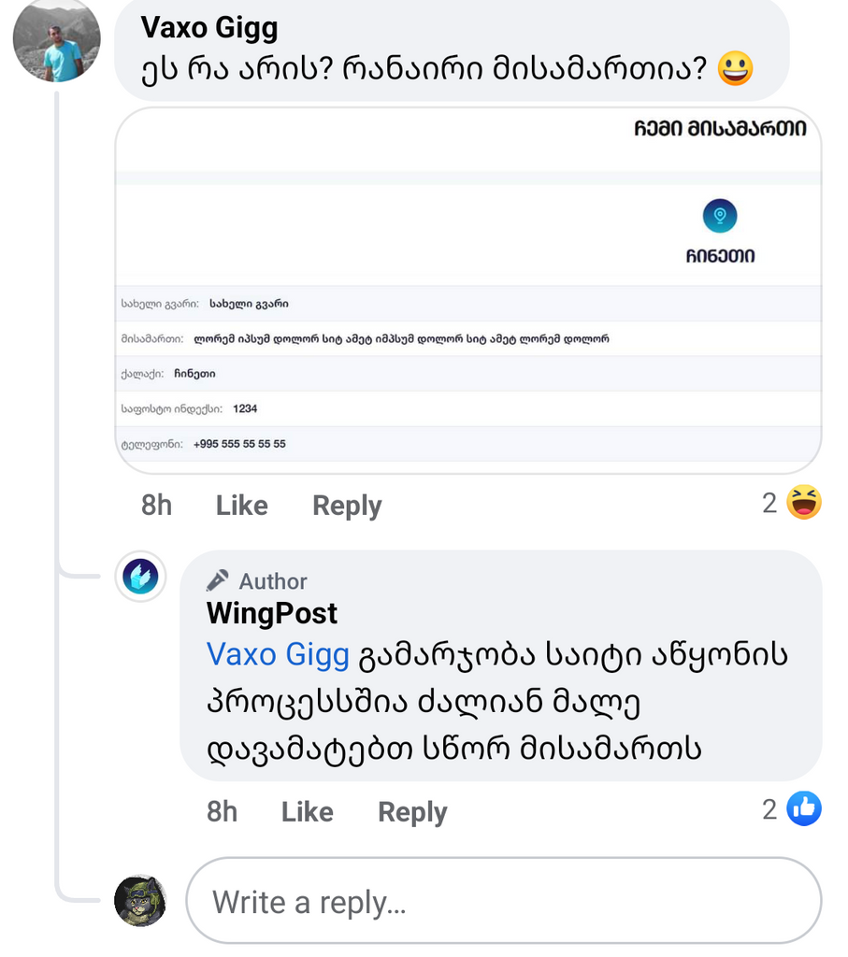
Task: Click Vaxo Gigg's profile picture
Action: pyautogui.click(x=56, y=41)
